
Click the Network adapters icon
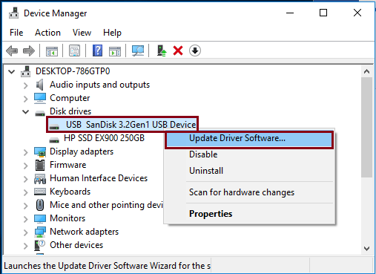click(x=40, y=232)
